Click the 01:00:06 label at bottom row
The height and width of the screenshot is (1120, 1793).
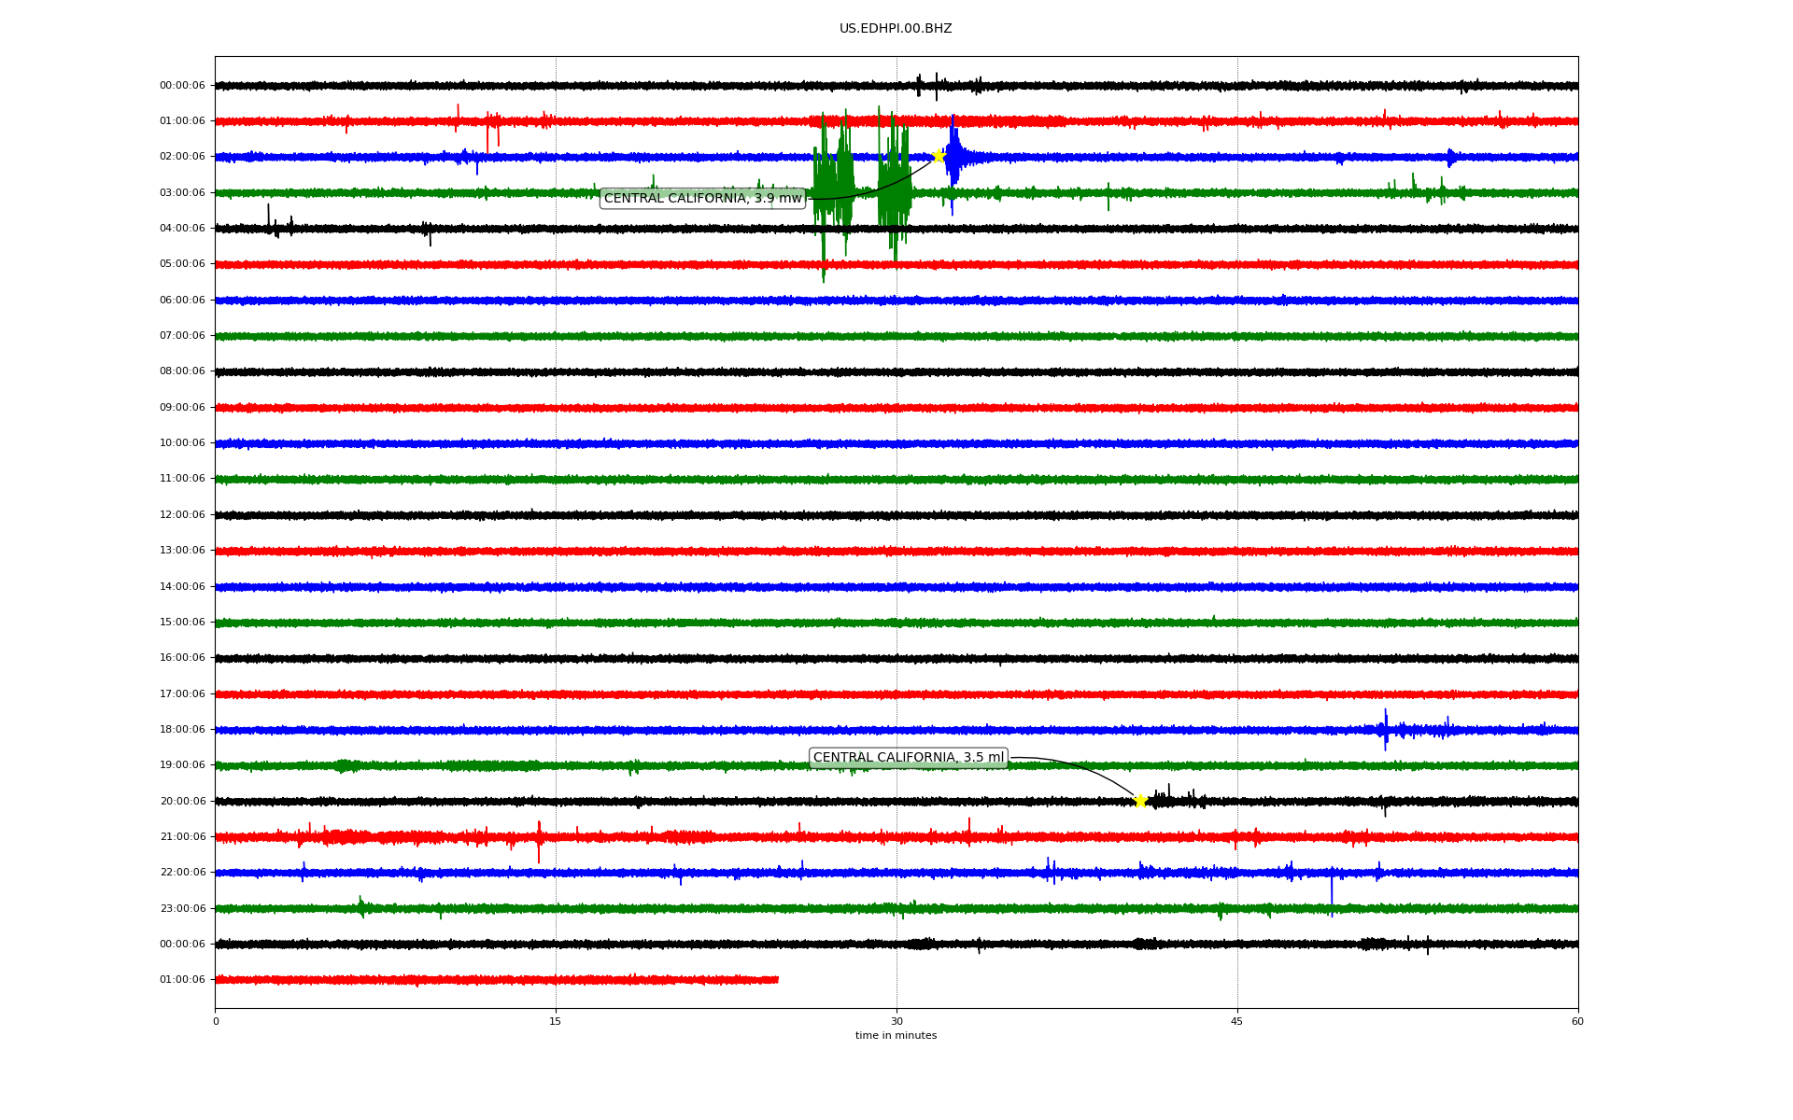point(182,980)
